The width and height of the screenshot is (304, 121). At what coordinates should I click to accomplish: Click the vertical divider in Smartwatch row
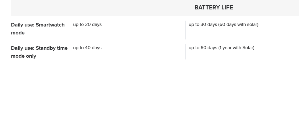[x=185, y=30]
